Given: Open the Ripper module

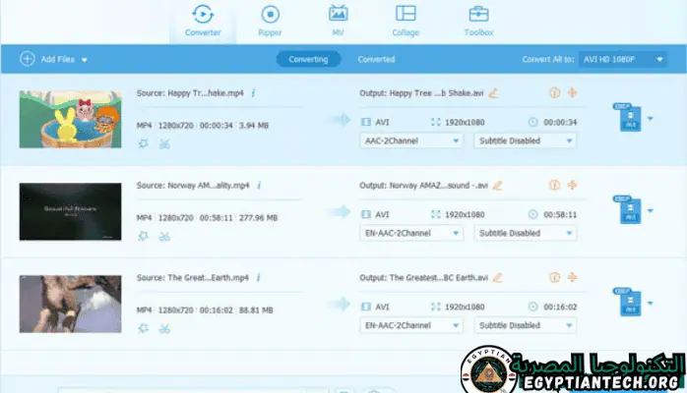Looking at the screenshot, I should tap(270, 21).
